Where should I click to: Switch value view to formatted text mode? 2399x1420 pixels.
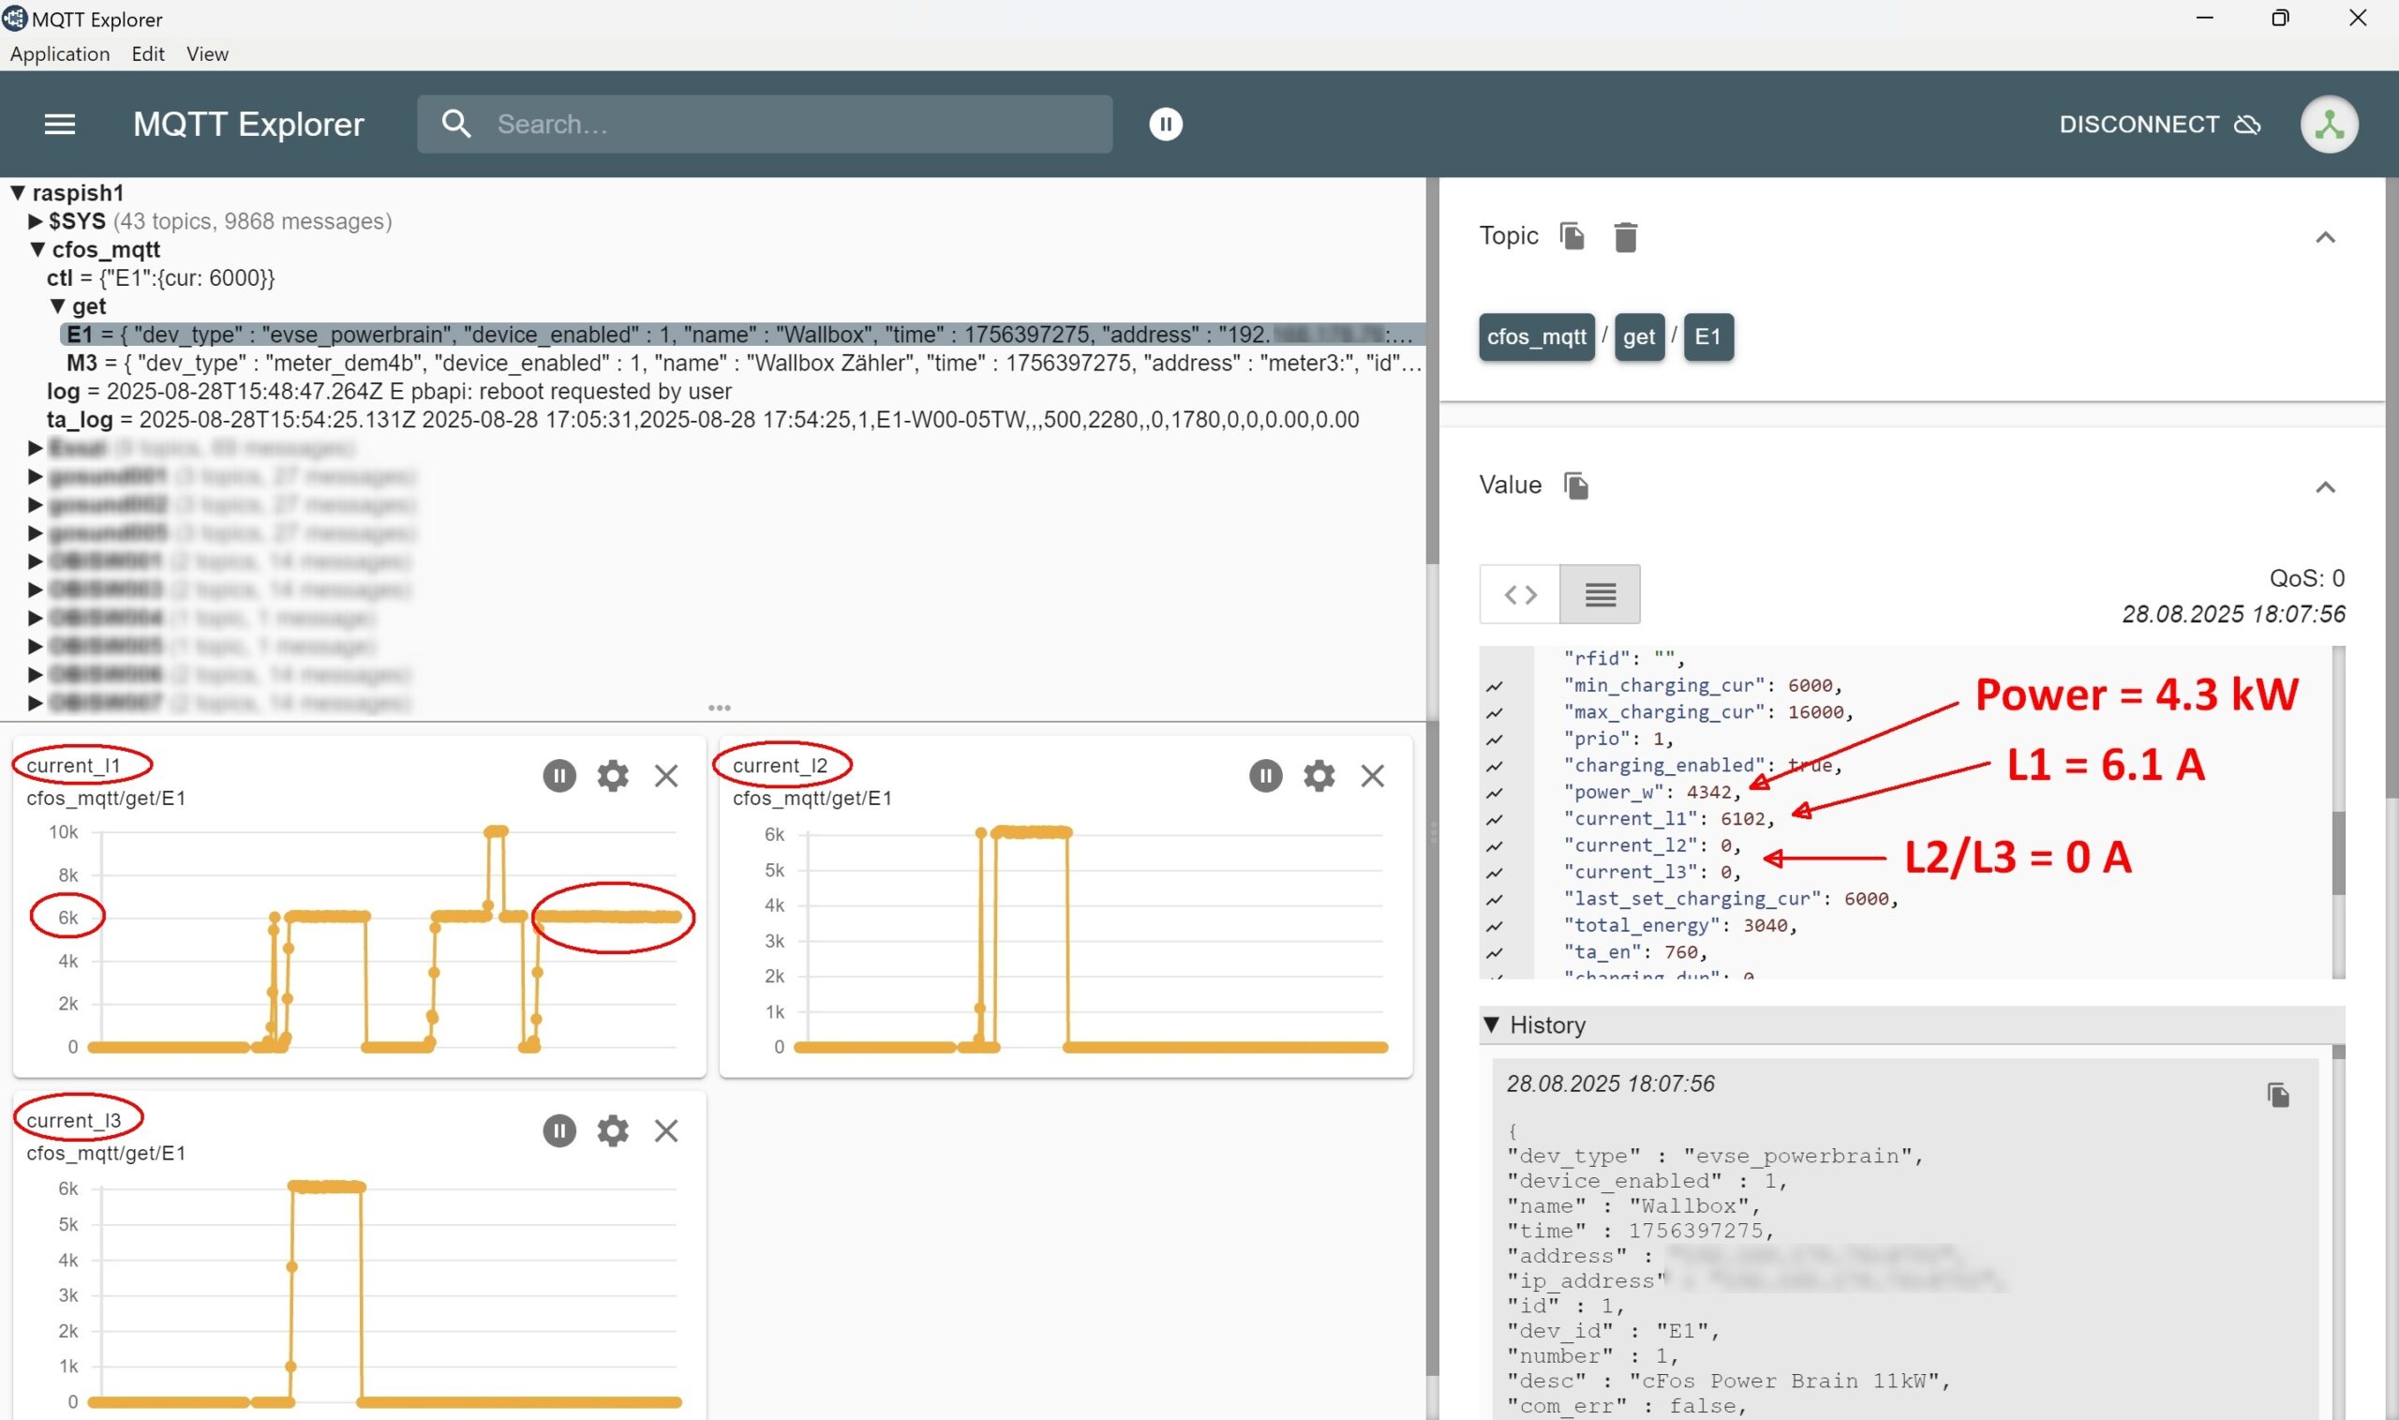[x=1600, y=594]
